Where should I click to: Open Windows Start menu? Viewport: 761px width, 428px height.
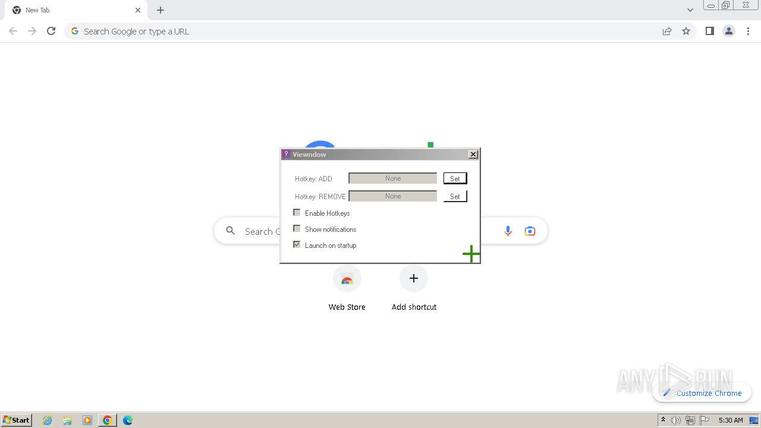(17, 420)
